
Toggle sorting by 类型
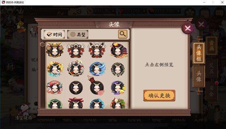[78, 34]
